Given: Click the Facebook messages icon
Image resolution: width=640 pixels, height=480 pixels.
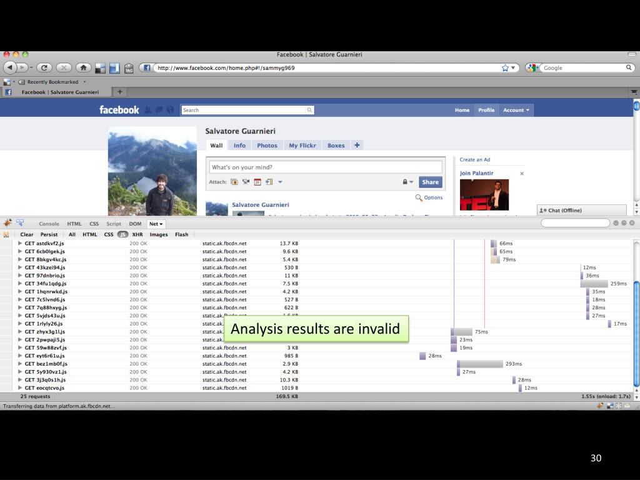Looking at the screenshot, I should click(x=159, y=110).
